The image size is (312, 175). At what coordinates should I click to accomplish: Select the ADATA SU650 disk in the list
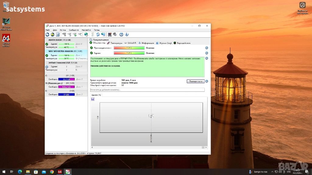59,40
